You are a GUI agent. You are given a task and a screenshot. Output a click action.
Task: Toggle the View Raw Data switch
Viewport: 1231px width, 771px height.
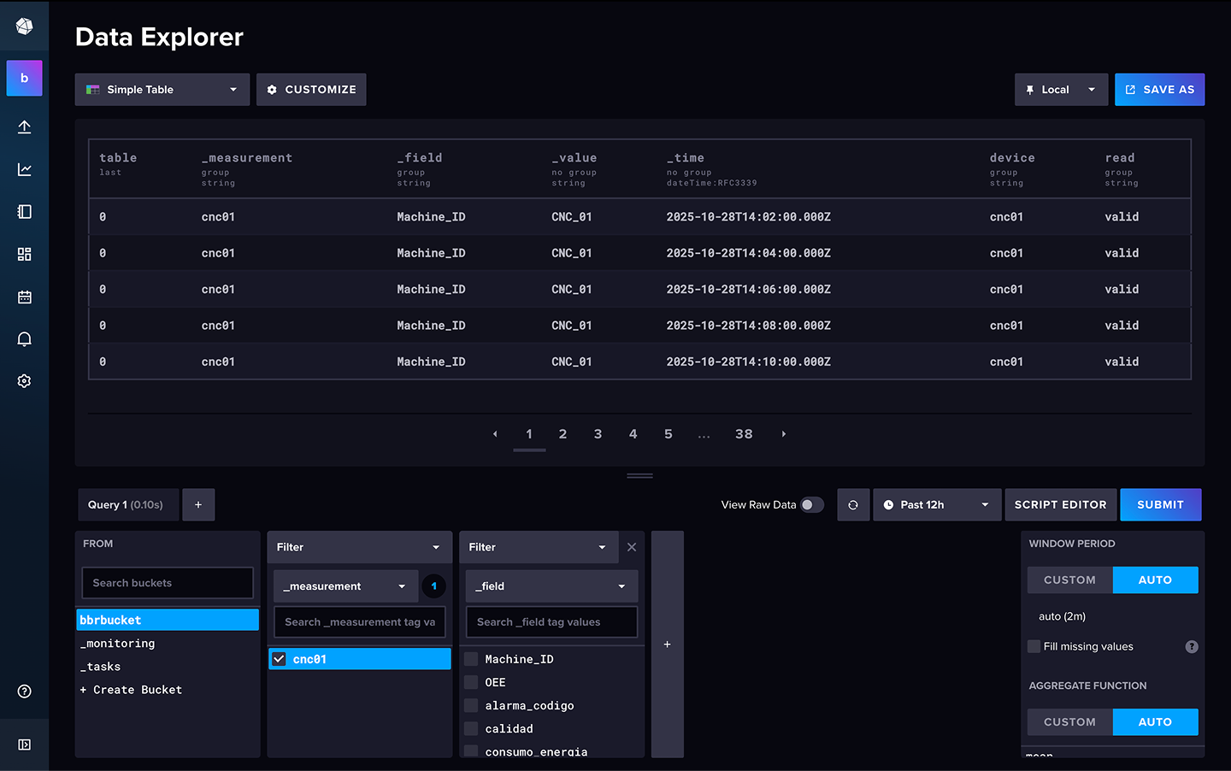pos(811,505)
